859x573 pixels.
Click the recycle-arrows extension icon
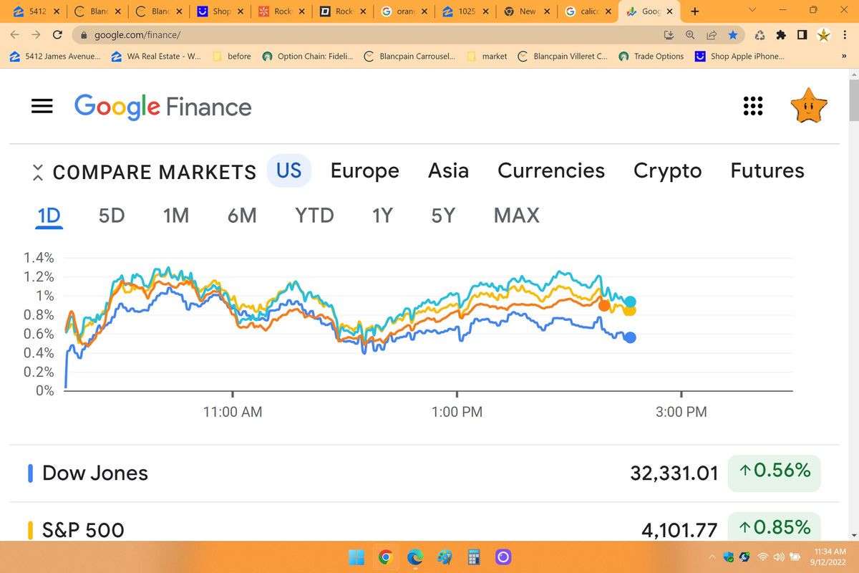[x=760, y=34]
